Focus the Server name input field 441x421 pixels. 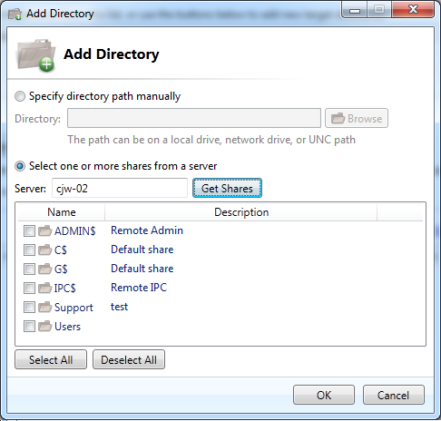pyautogui.click(x=120, y=188)
